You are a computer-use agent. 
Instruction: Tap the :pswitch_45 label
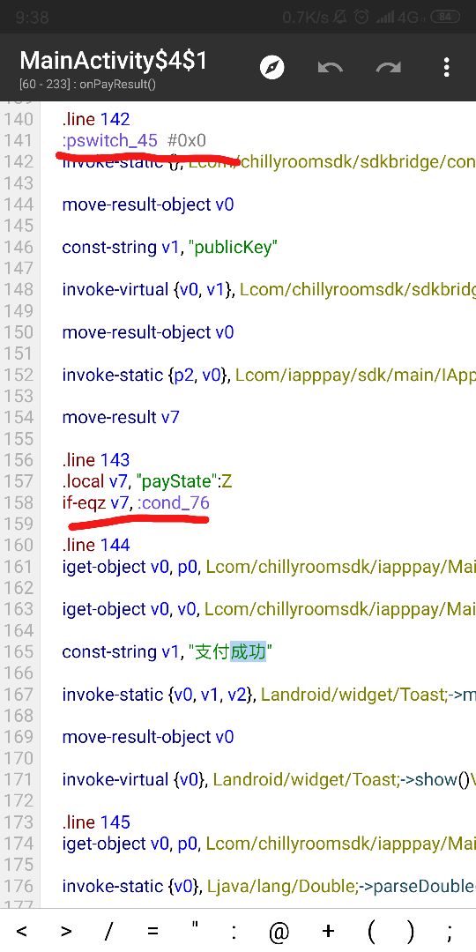coord(110,141)
